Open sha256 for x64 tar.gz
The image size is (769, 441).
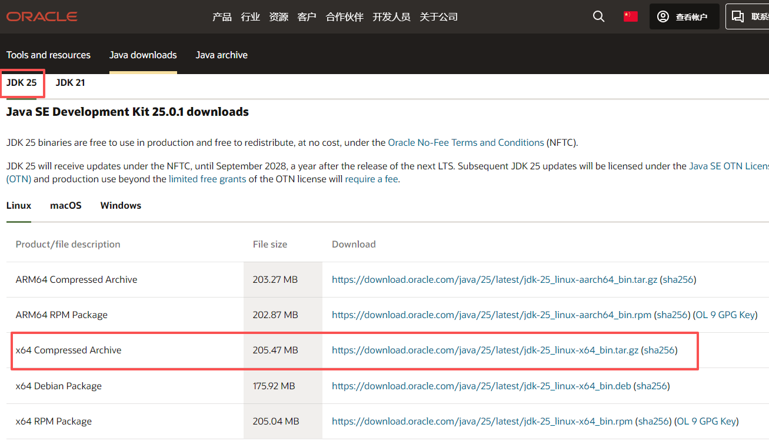click(x=659, y=350)
